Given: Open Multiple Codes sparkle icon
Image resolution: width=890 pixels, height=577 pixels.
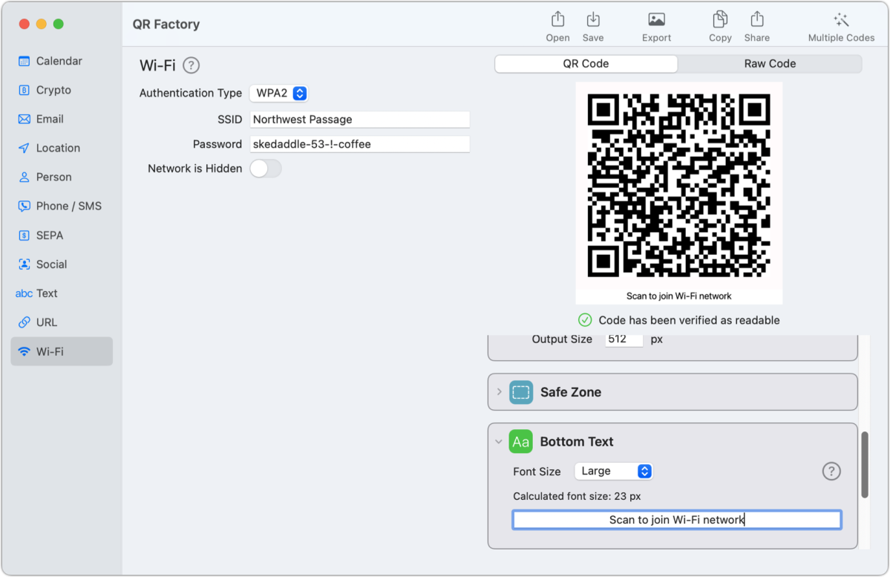Looking at the screenshot, I should pos(841,21).
